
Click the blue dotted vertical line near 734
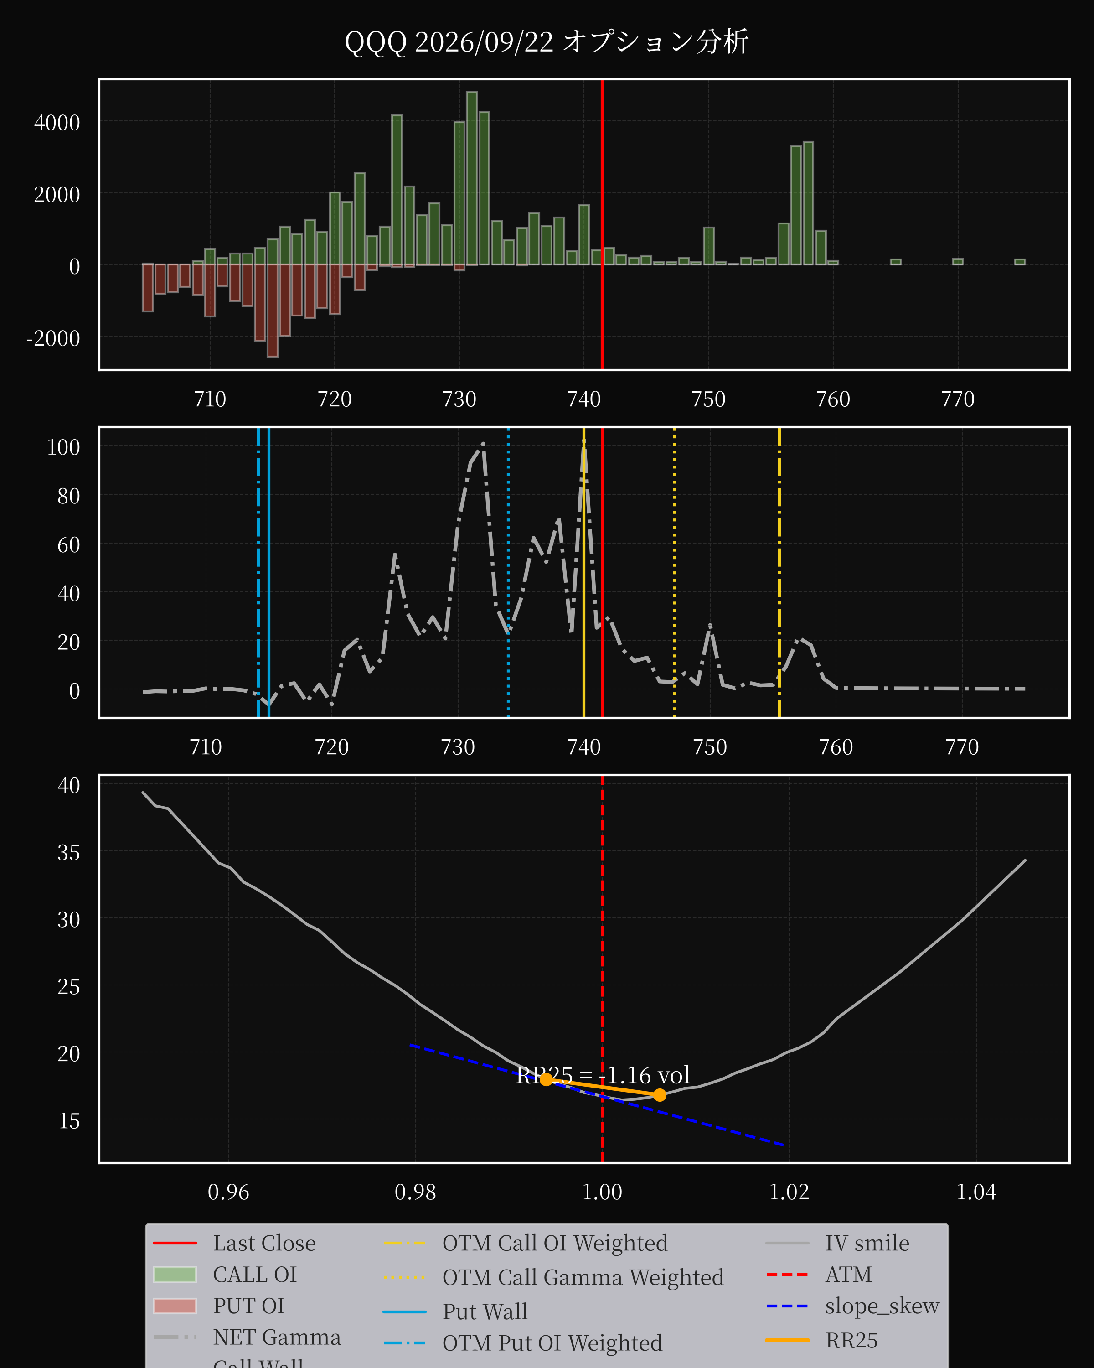click(x=508, y=572)
